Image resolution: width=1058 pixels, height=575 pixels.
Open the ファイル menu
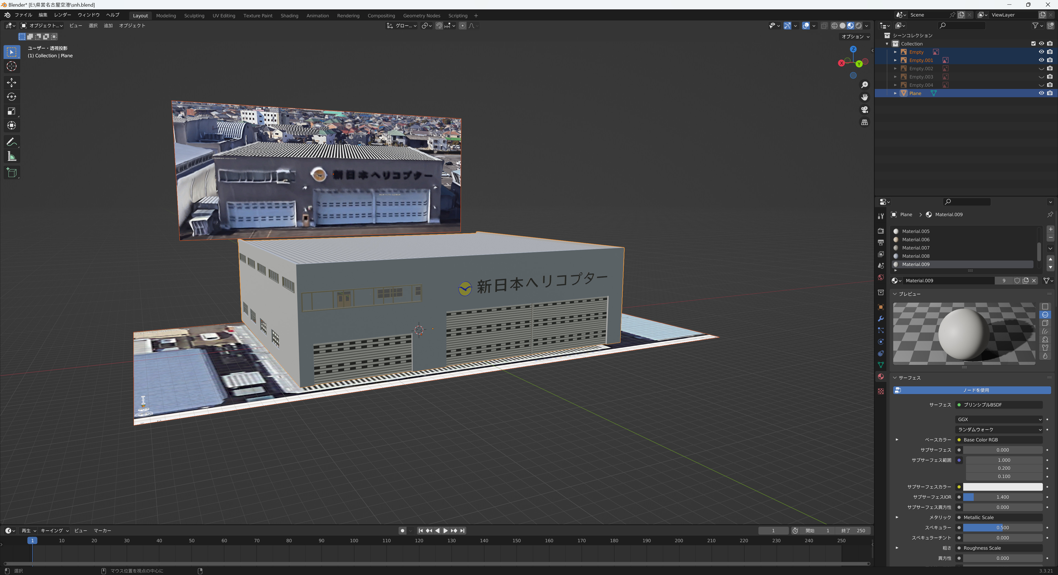pos(23,15)
